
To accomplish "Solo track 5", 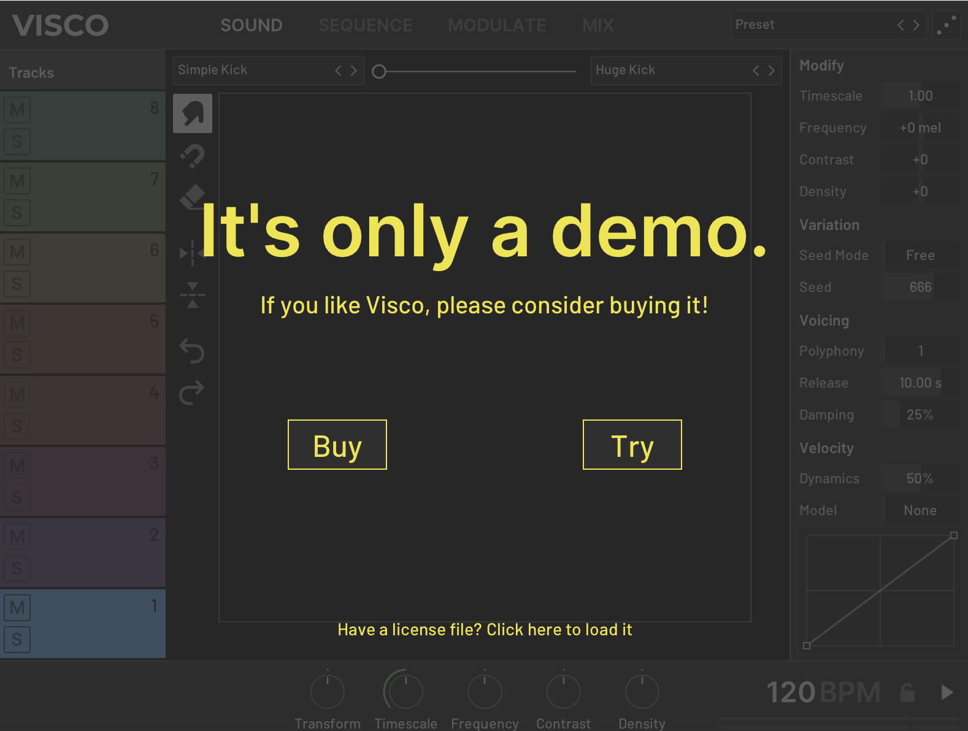I will [17, 355].
